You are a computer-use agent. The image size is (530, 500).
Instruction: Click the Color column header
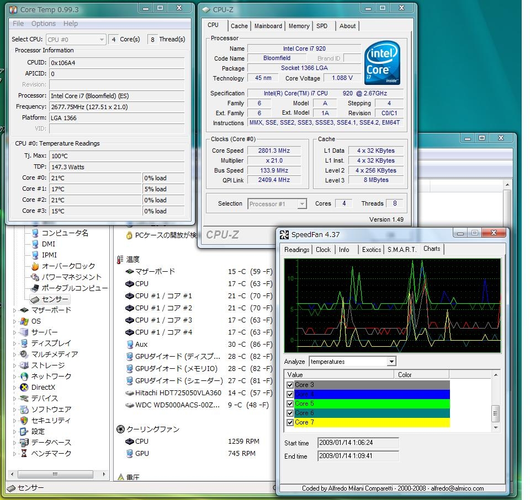tap(405, 375)
